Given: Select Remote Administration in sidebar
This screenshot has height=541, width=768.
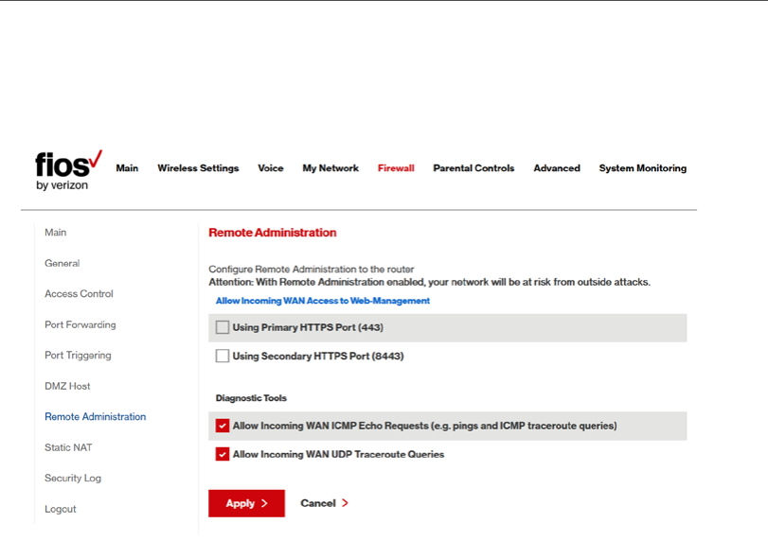Looking at the screenshot, I should tap(95, 417).
